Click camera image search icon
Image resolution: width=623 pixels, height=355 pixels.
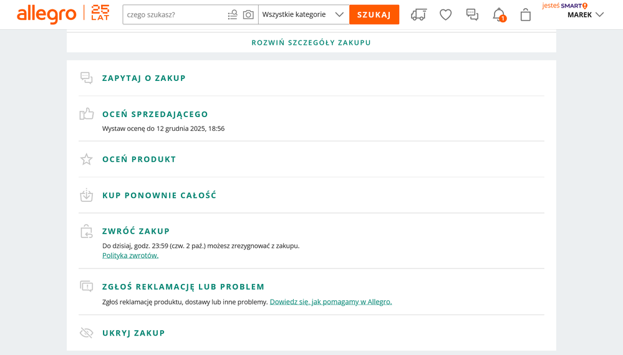pyautogui.click(x=248, y=14)
